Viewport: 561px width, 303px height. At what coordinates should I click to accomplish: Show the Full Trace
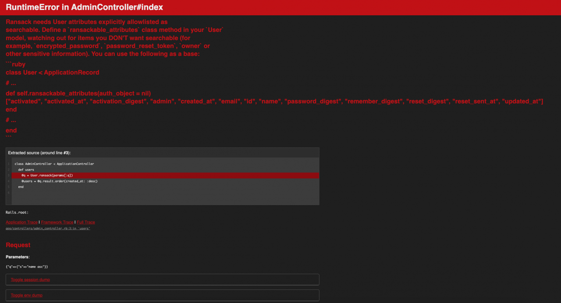(86, 222)
